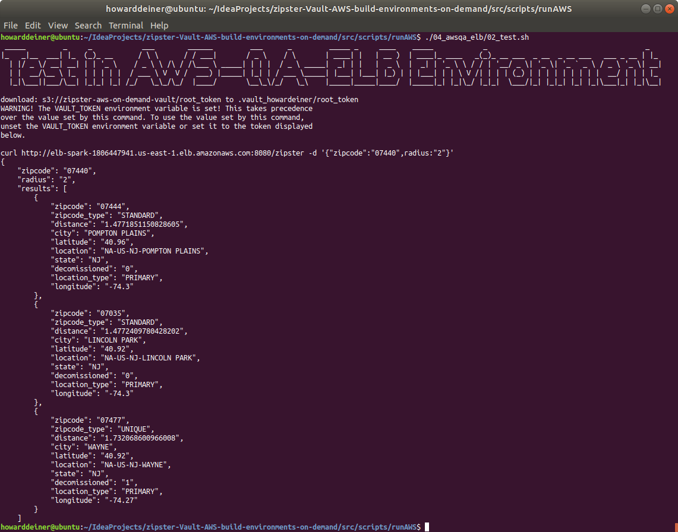
Task: Click "city": "POMPTON PLAINS"
Action: tap(102, 233)
